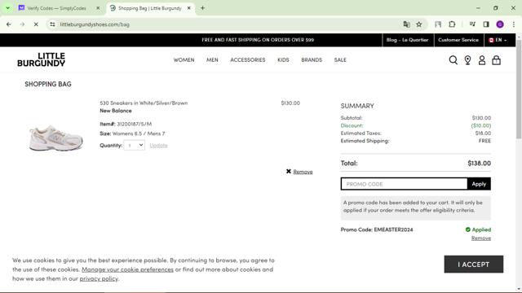
Task: Bookmark this page with the star icon
Action: 418,24
